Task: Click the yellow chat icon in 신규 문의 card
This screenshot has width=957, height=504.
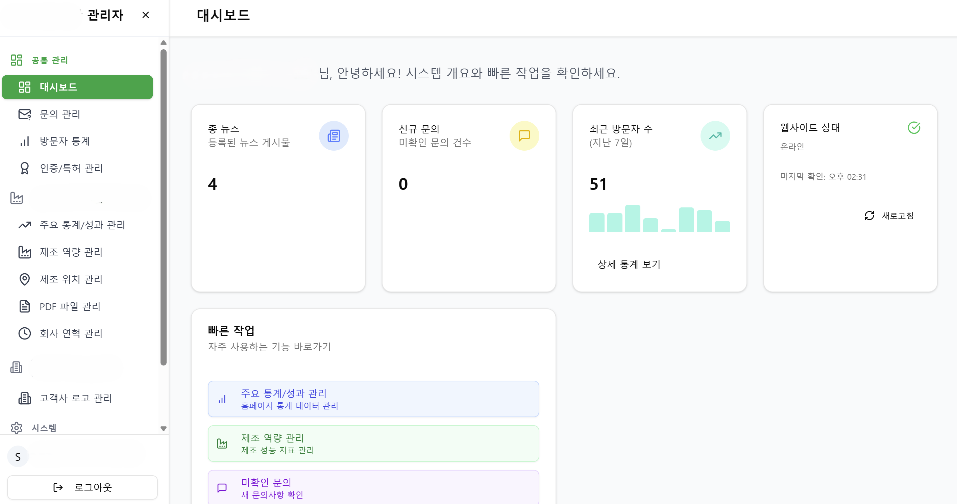Action: (x=524, y=135)
